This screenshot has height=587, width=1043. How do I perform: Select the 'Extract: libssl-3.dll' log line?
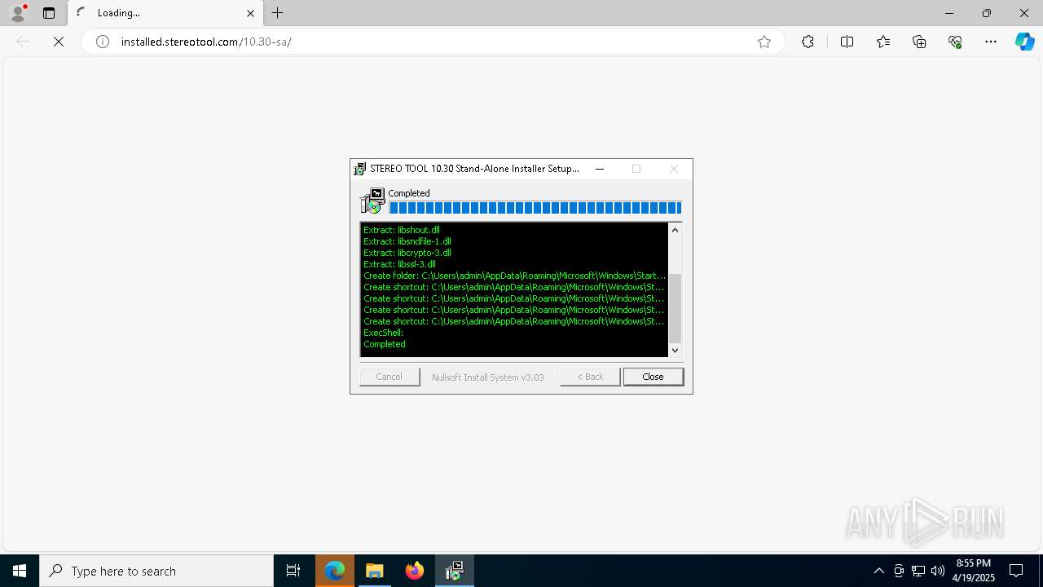(x=399, y=264)
